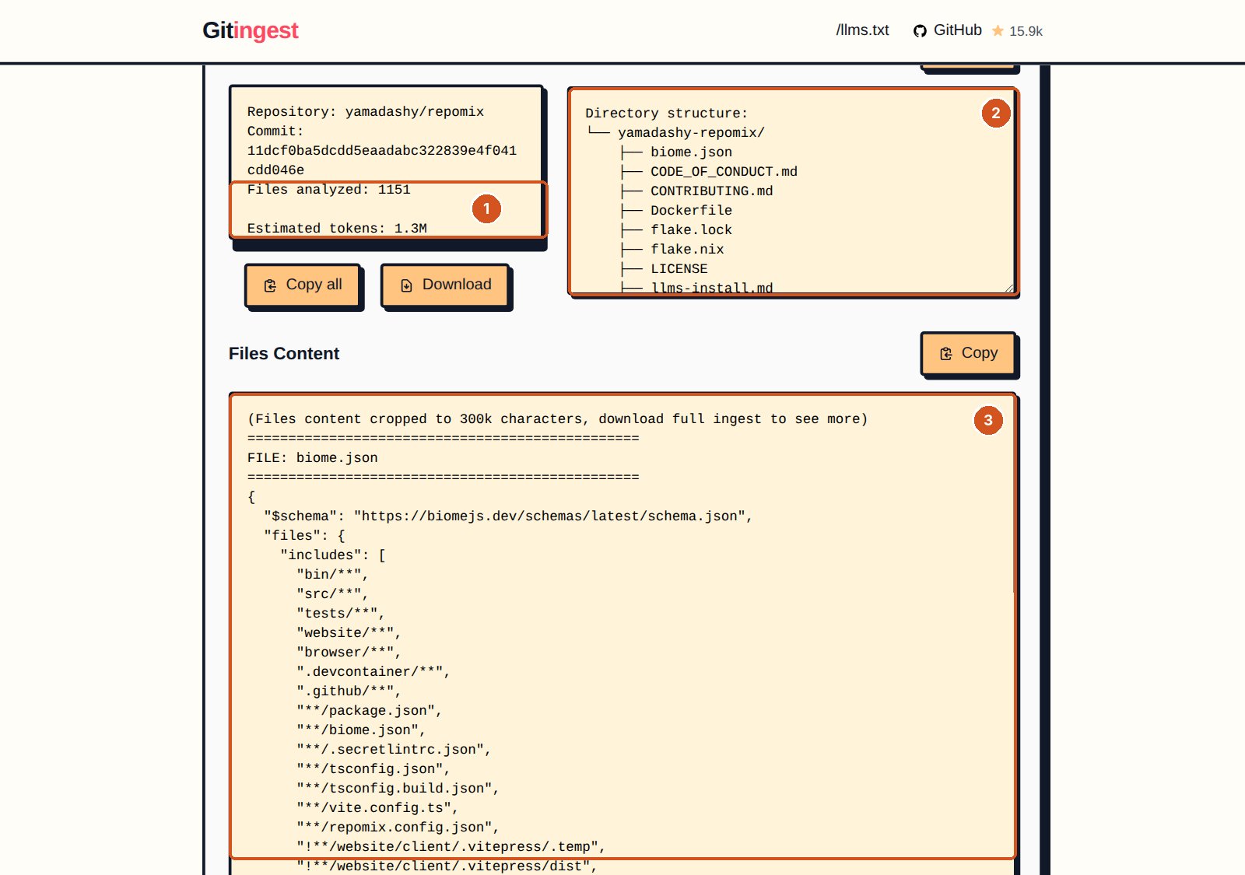This screenshot has width=1245, height=875.
Task: Select the yamadashy-repomix/ root folder entry
Action: [x=691, y=133]
